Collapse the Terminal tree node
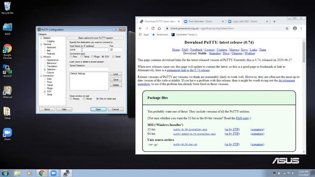Image resolution: width=315 pixels, height=177 pixels. click(x=41, y=44)
